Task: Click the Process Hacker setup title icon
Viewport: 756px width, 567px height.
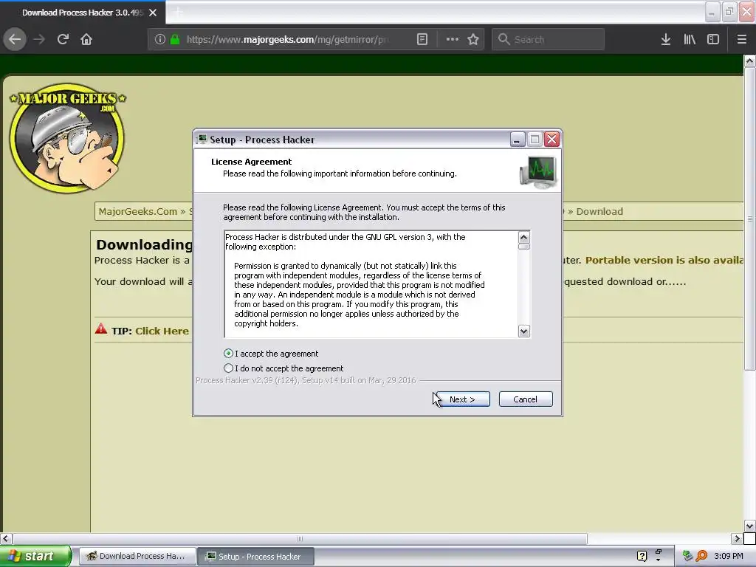Action: click(202, 140)
